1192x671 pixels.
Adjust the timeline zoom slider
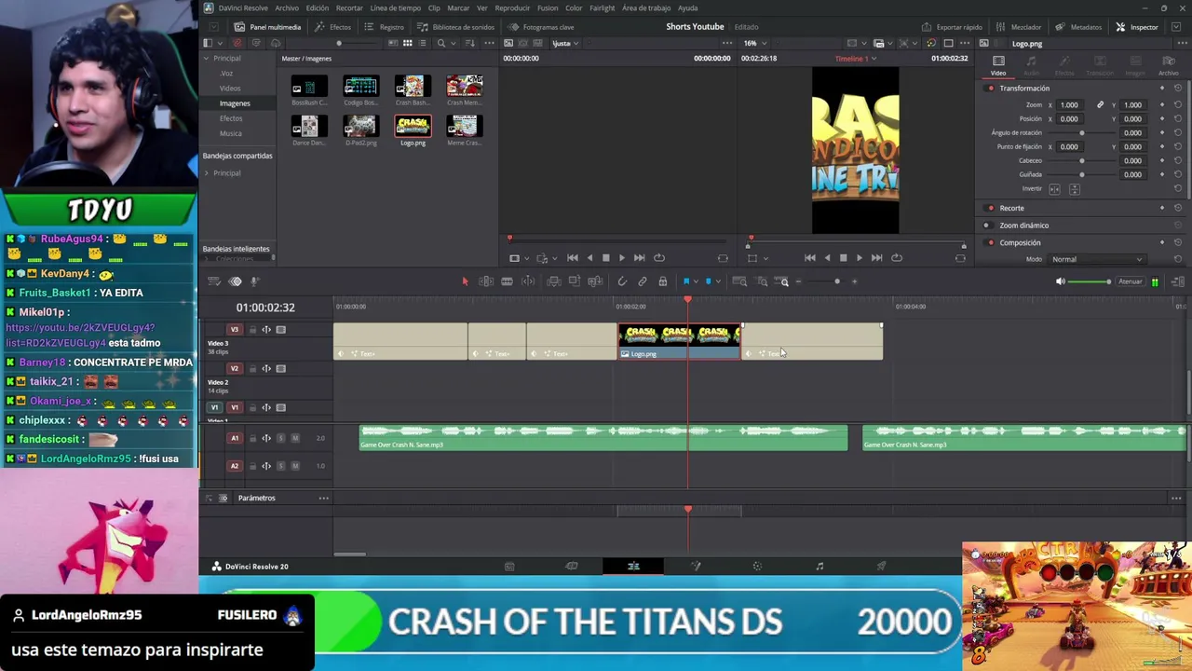(829, 281)
